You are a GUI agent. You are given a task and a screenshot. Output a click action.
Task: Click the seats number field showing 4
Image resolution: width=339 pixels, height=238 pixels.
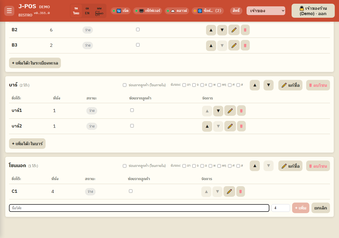tap(281, 208)
